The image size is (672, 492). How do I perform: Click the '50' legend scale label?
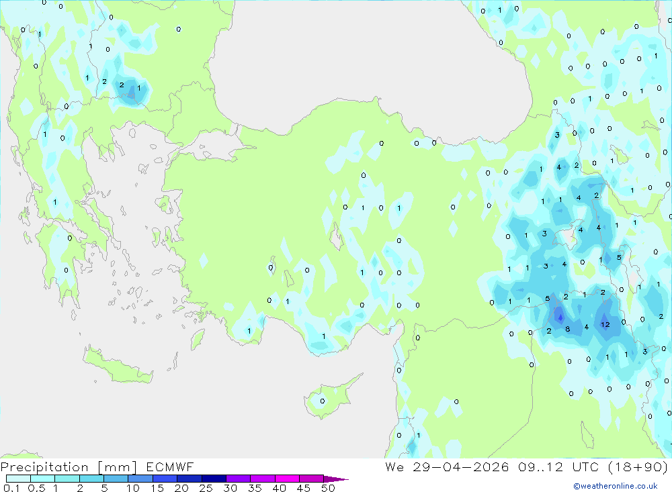tap(329, 488)
